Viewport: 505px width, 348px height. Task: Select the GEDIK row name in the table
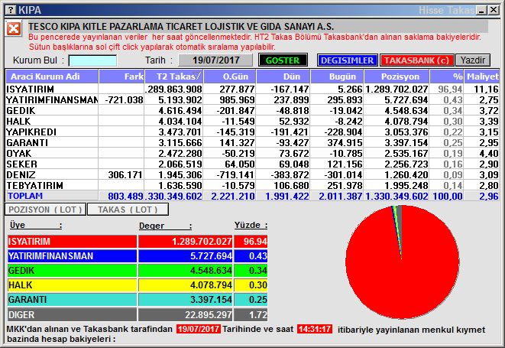pyautogui.click(x=21, y=111)
